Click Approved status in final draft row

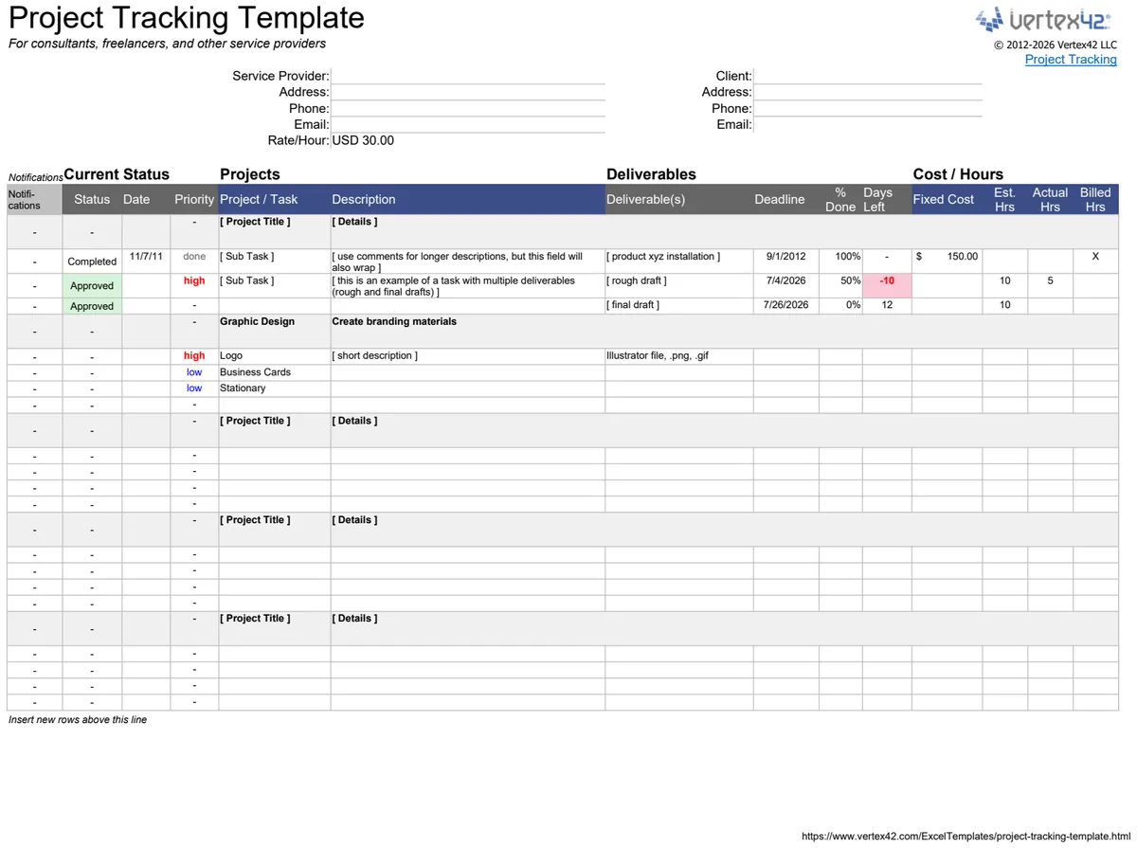pyautogui.click(x=92, y=306)
